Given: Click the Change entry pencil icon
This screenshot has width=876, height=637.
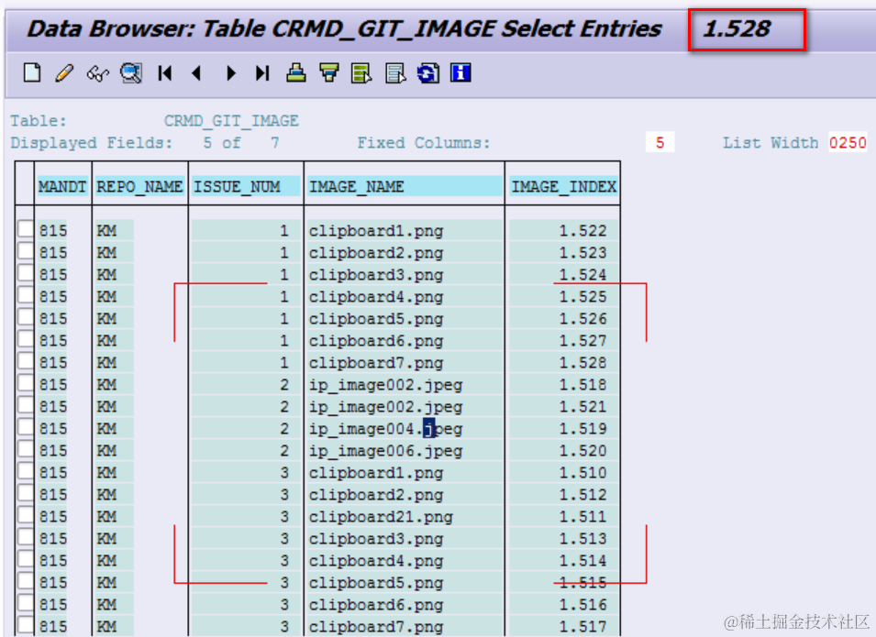Looking at the screenshot, I should click(x=65, y=73).
